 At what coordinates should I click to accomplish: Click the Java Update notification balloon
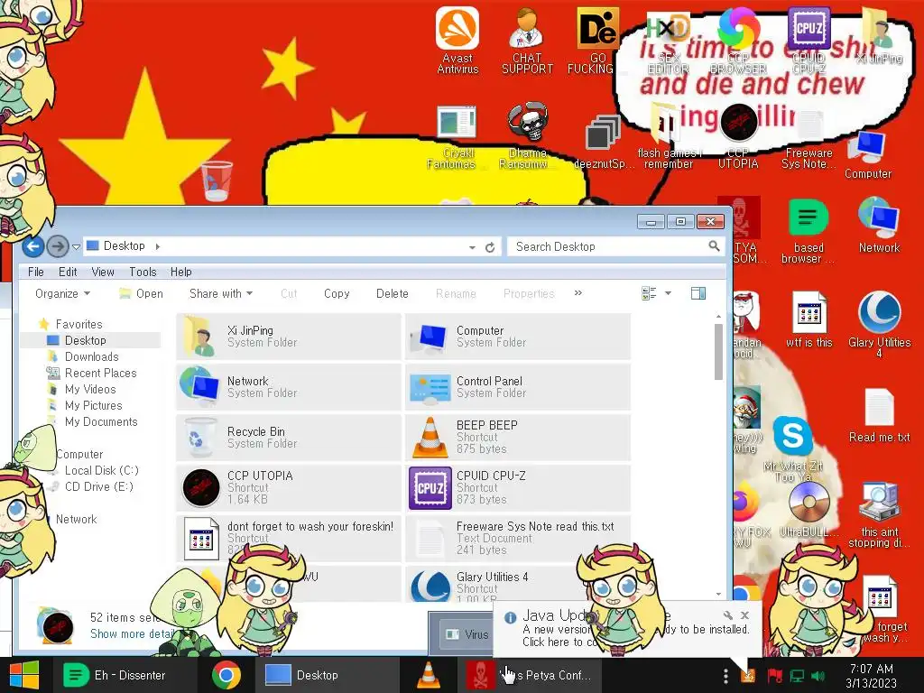[626, 629]
